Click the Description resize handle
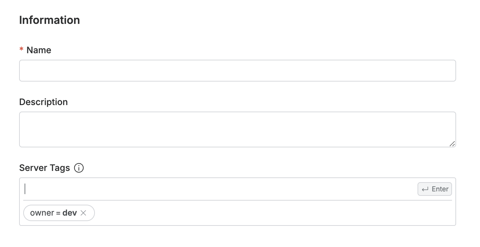480x247 pixels. (x=452, y=144)
